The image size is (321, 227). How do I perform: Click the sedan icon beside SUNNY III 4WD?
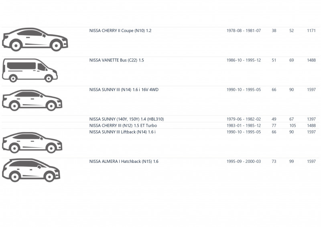point(32,100)
